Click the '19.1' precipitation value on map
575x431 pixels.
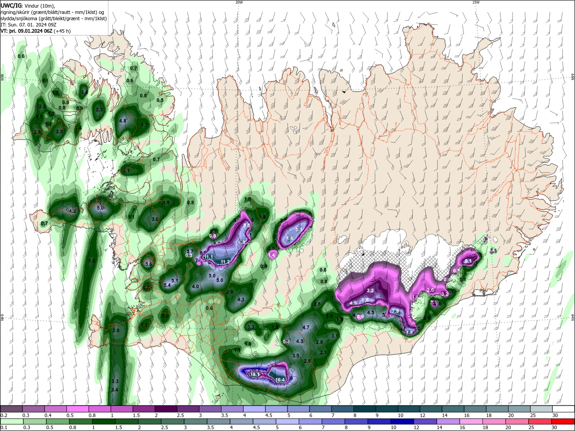(254, 374)
